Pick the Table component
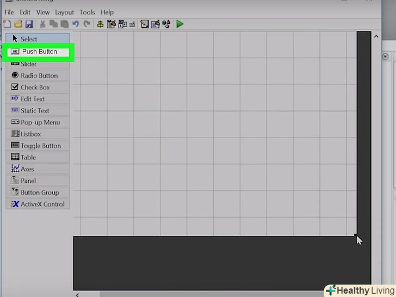Screen dimensions: 396x297 tap(38, 157)
